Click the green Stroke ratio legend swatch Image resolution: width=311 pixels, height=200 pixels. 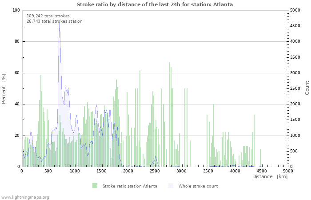tap(95, 186)
